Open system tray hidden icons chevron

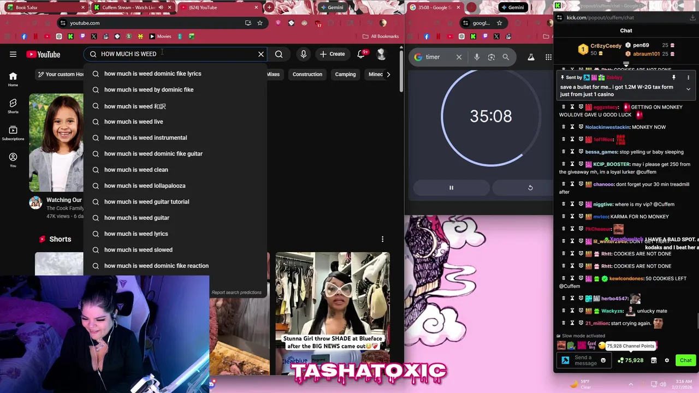(631, 384)
